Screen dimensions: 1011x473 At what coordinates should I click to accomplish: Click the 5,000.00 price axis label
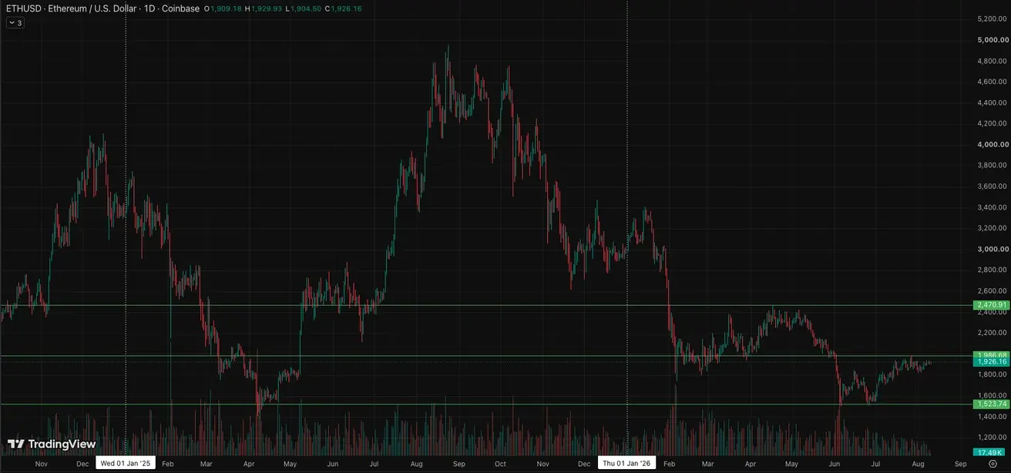pyautogui.click(x=993, y=39)
